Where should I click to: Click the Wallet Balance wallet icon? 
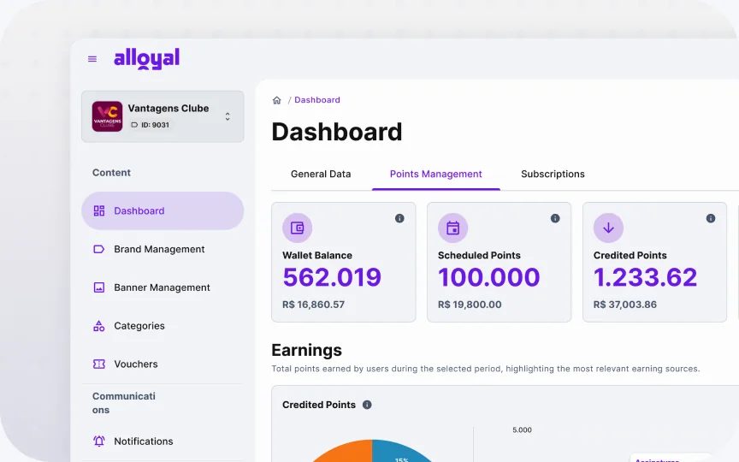coord(298,228)
